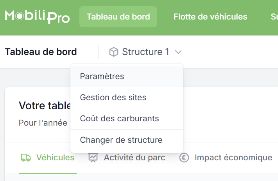Click the Tableau de bord page title
The image size is (278, 181).
tap(41, 52)
